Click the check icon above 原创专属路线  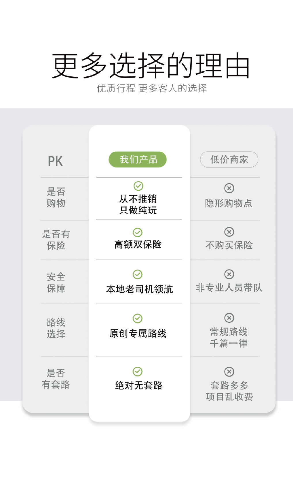(x=138, y=319)
